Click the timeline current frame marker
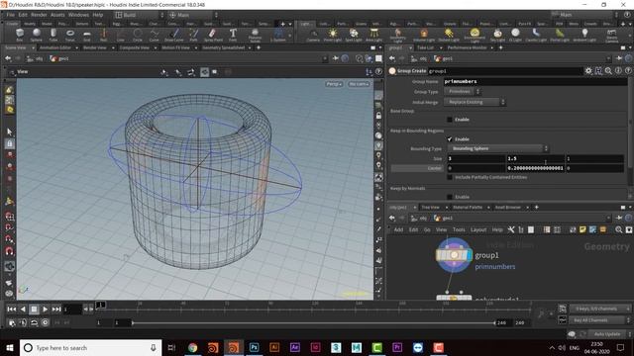The image size is (634, 356). coord(100,306)
